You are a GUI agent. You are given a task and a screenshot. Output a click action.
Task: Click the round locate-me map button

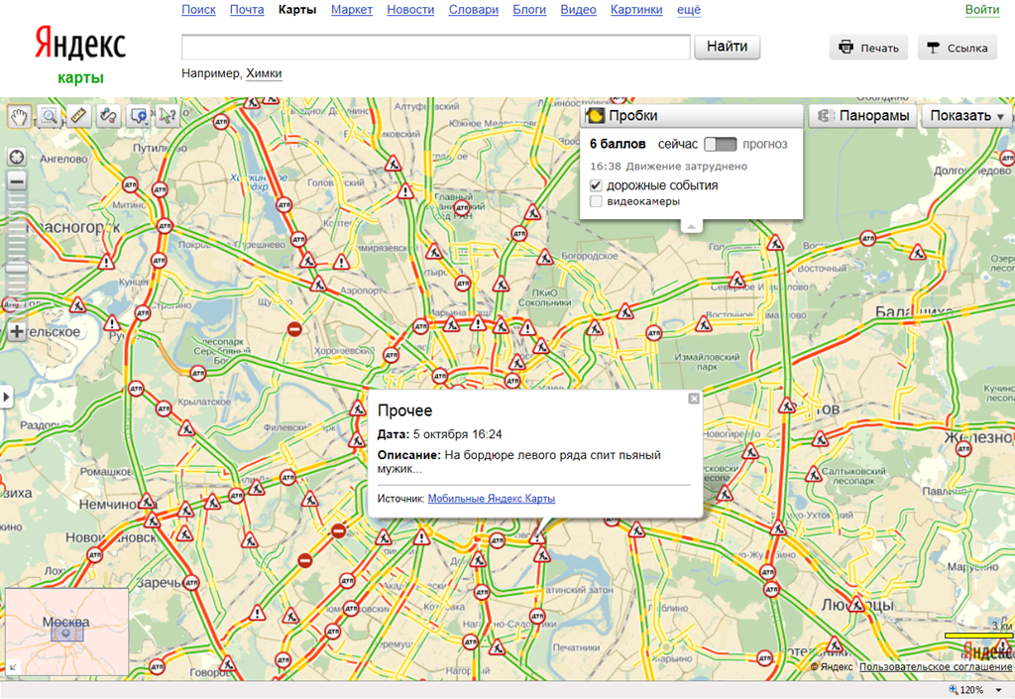(x=16, y=157)
